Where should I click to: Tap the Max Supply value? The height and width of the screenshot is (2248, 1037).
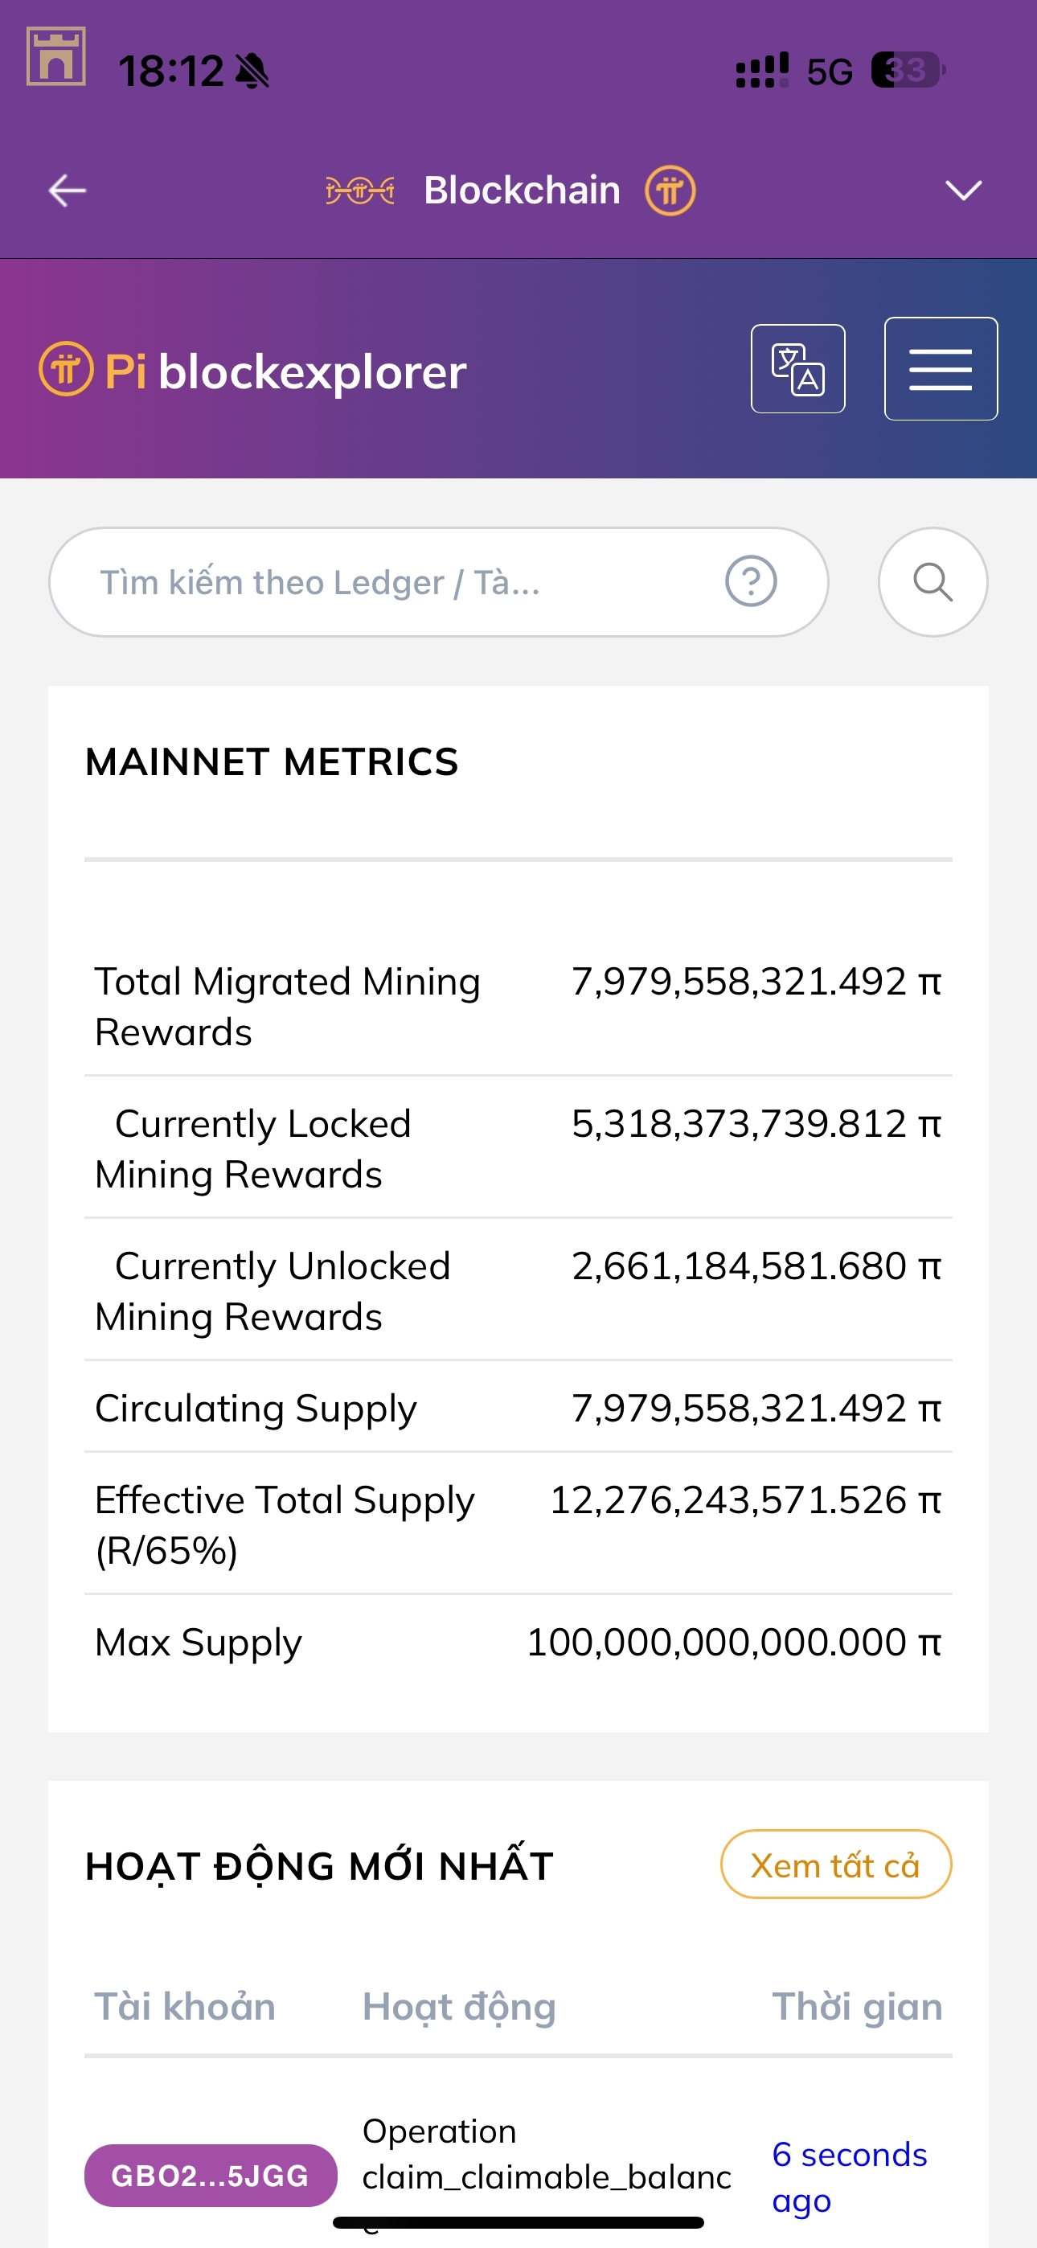click(733, 1642)
